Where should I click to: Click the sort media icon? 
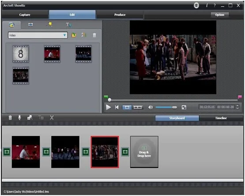[x=83, y=35]
